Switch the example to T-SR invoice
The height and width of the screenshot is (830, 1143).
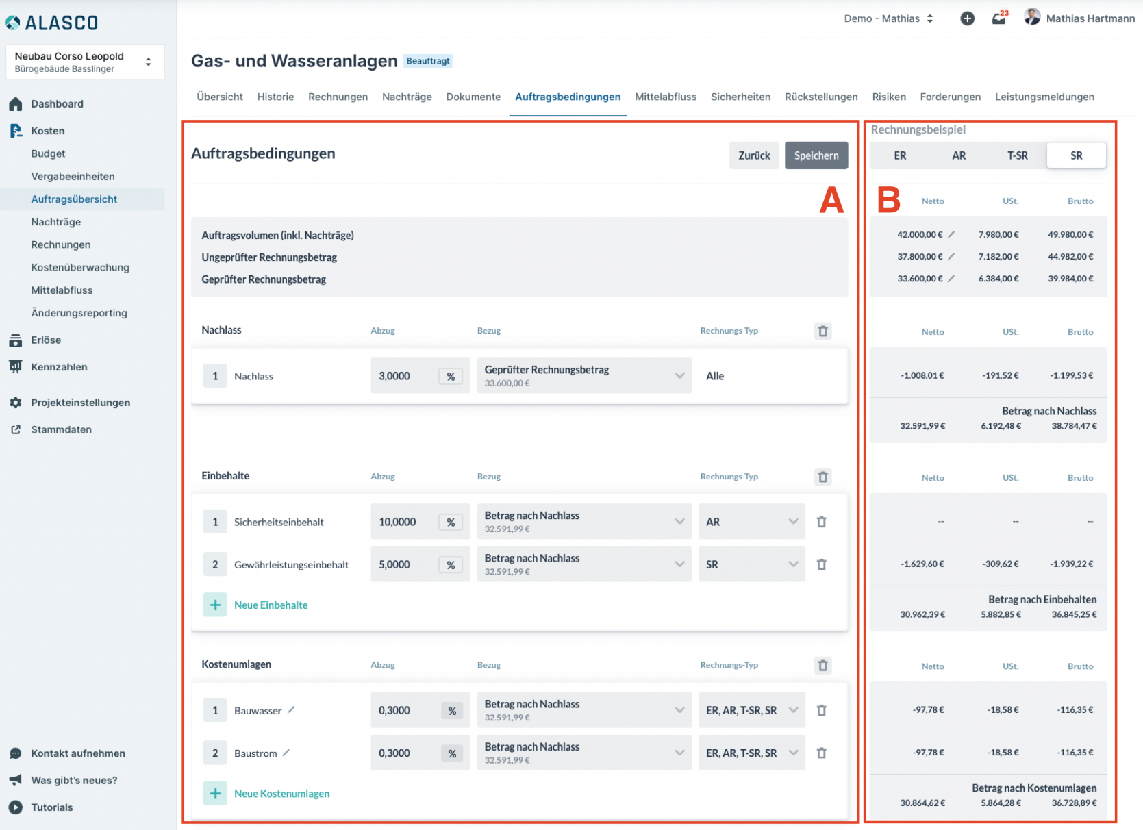1017,155
